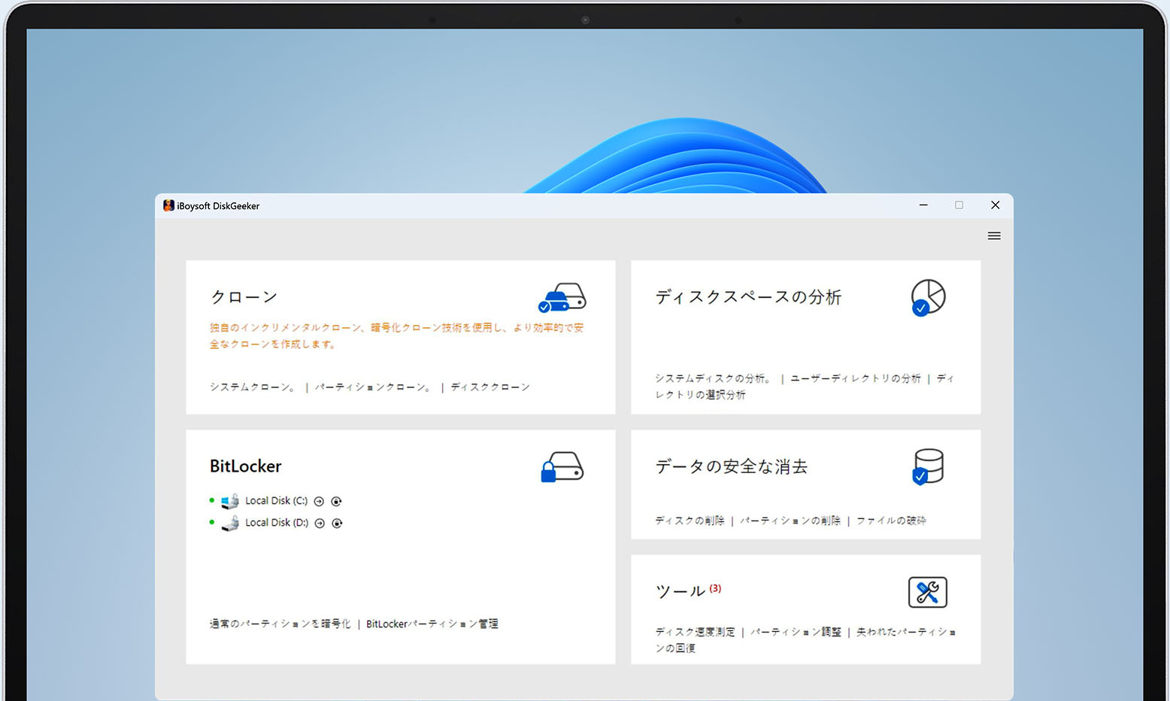
Task: Select Local Disk (D:) in BitLocker list
Action: coord(276,523)
